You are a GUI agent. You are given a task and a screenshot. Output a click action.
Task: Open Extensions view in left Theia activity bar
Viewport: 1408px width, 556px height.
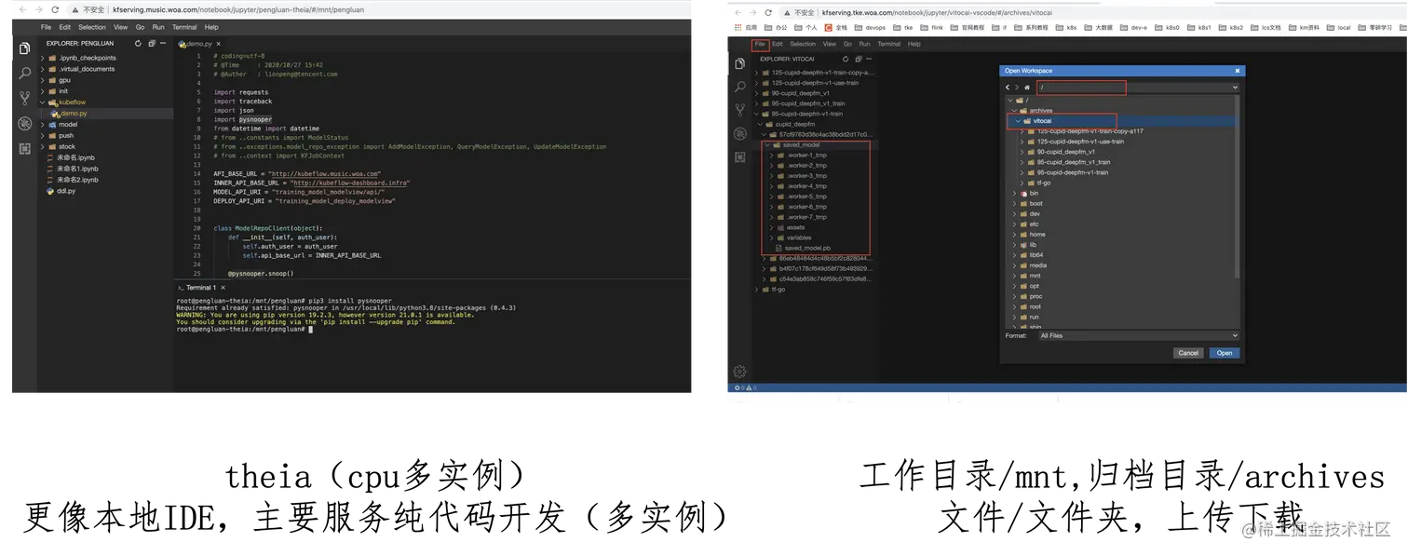[x=24, y=148]
